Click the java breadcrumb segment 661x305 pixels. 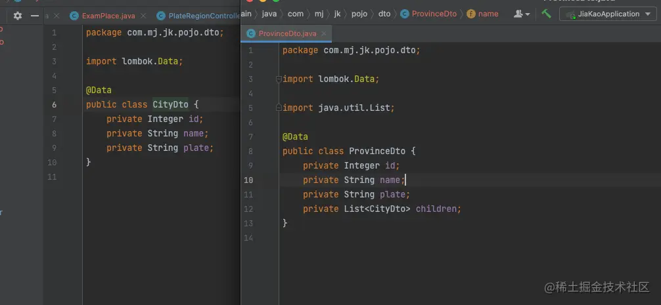[x=269, y=14]
